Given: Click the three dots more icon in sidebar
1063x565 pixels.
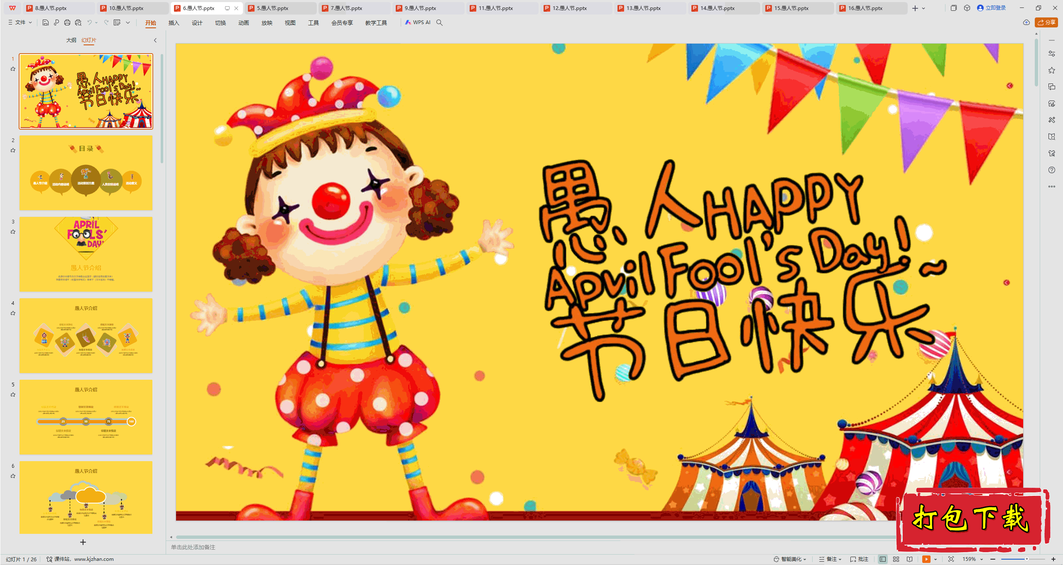Looking at the screenshot, I should click(x=1052, y=187).
